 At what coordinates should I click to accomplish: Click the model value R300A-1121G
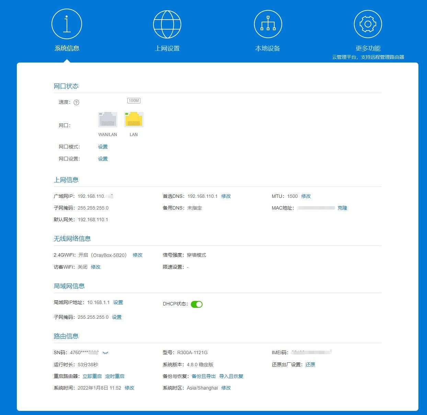click(x=192, y=352)
